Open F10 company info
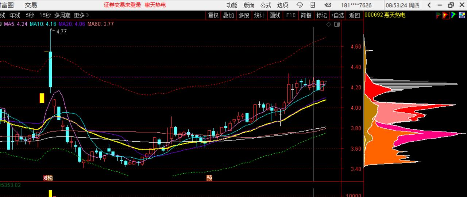Screen dimensions: 467x197 (x=291, y=15)
